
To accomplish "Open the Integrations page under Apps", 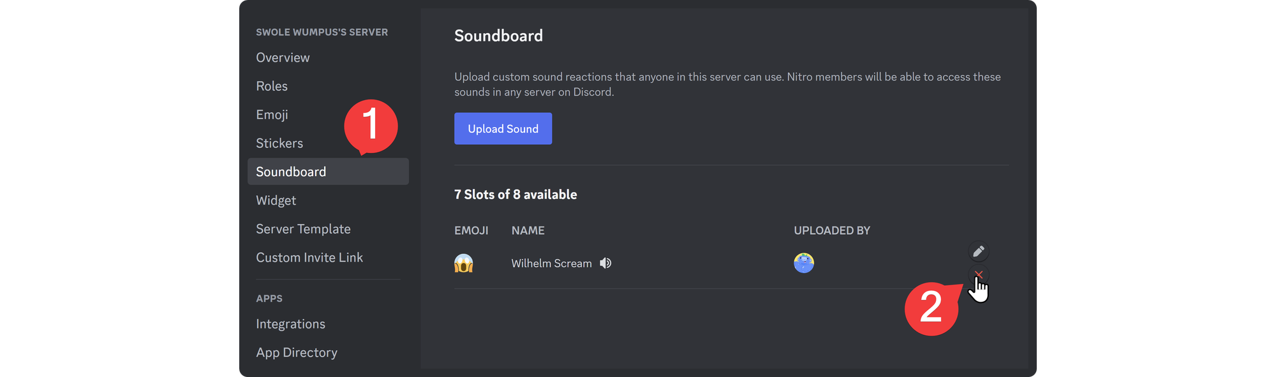I will pos(290,323).
